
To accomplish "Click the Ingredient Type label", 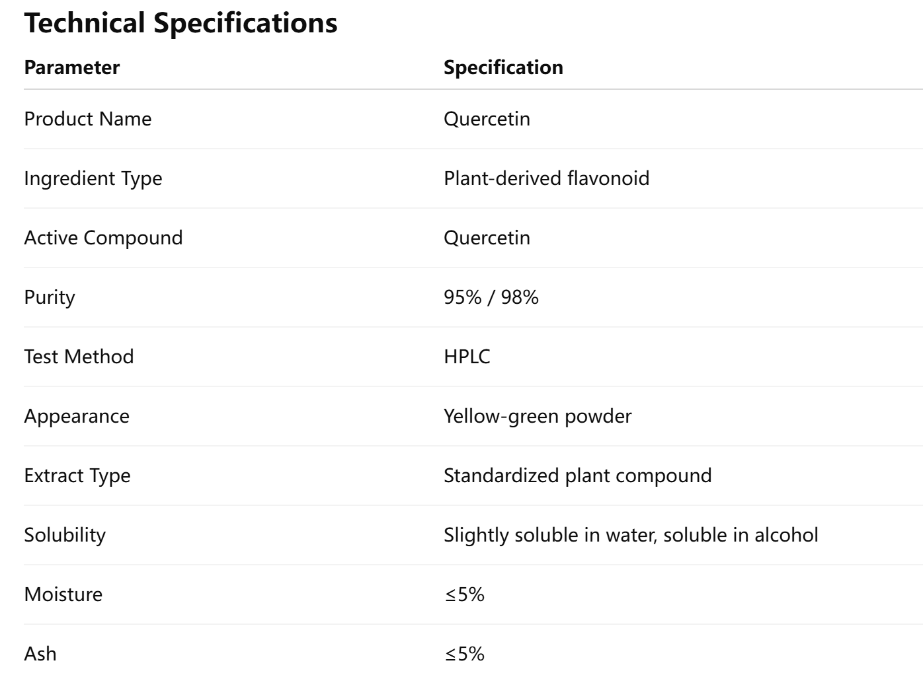I will tap(93, 178).
